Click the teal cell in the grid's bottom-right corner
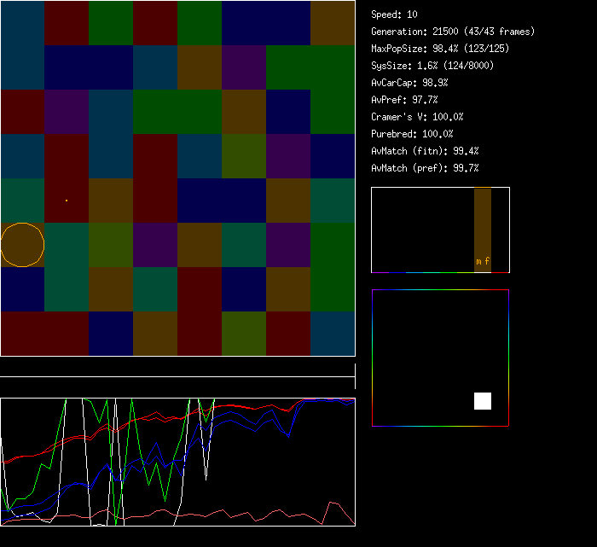 [x=333, y=334]
